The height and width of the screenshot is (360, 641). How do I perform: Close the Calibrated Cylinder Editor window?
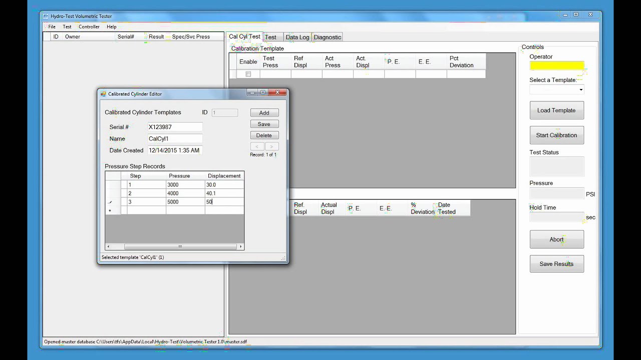click(x=277, y=92)
